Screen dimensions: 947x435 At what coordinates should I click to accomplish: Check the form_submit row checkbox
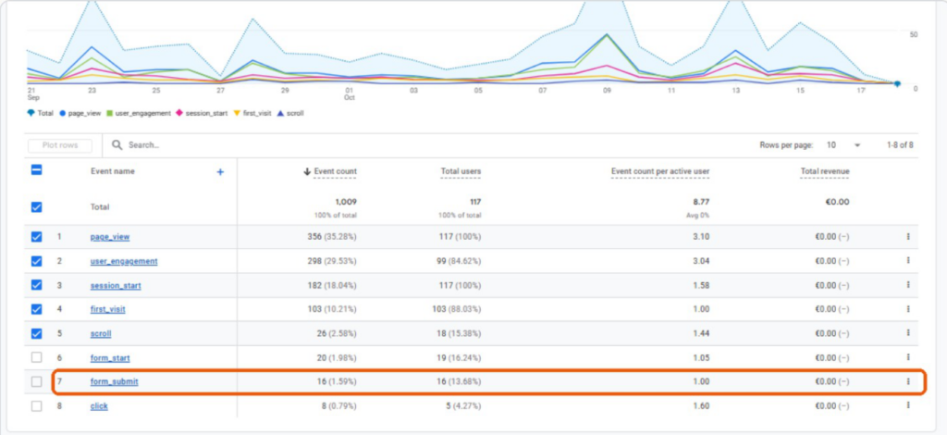coord(37,382)
